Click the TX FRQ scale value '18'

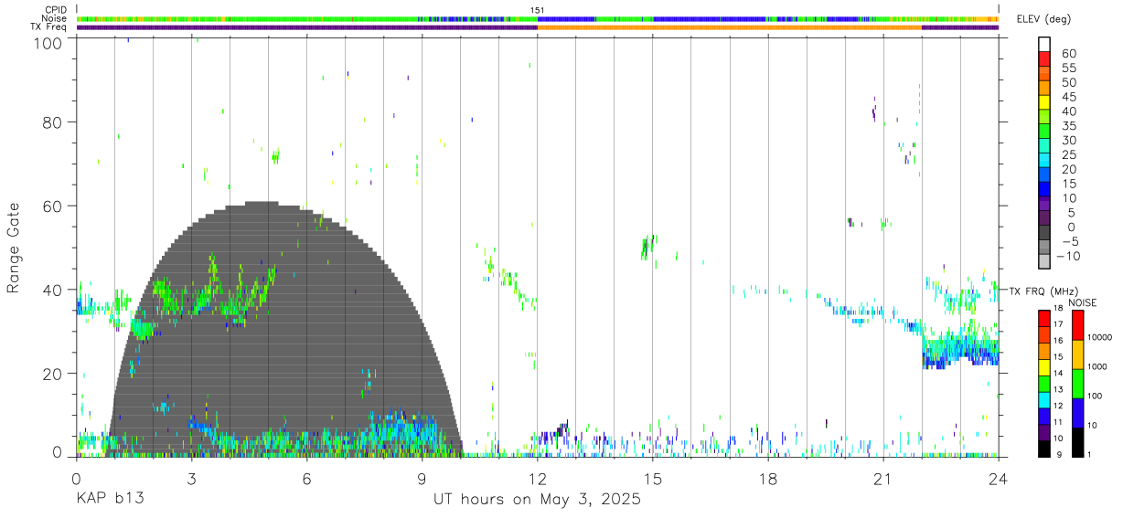pyautogui.click(x=1058, y=310)
